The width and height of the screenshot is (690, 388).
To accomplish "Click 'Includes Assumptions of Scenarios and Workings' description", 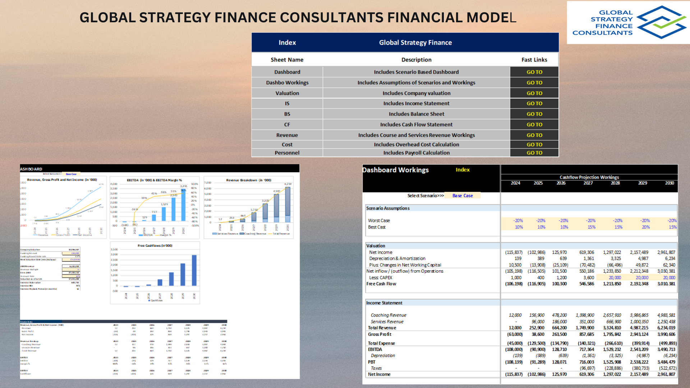I will (416, 83).
